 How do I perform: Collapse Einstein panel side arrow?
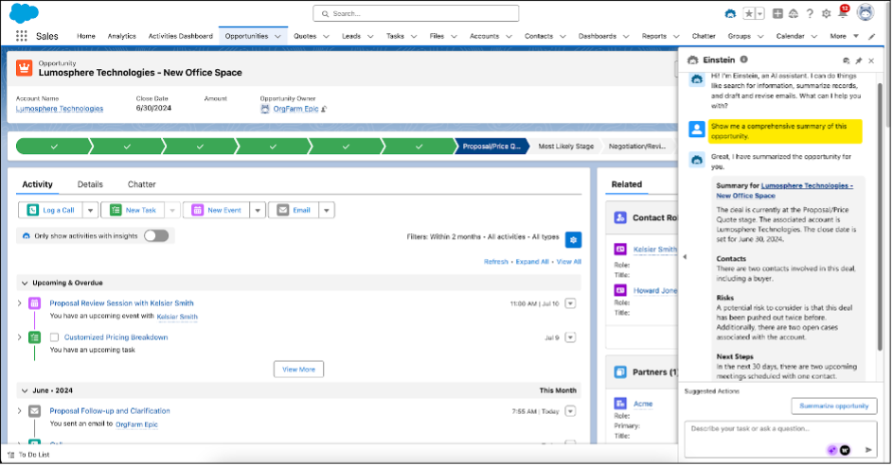point(685,257)
